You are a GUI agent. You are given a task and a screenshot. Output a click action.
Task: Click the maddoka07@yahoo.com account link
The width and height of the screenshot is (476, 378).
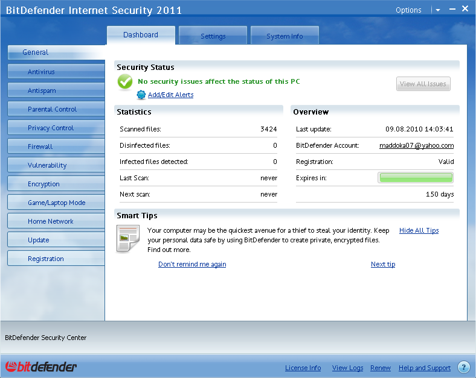click(416, 145)
